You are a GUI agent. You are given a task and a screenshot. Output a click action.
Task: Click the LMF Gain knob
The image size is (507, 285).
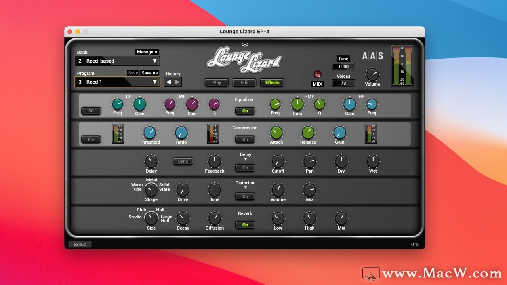click(x=192, y=104)
